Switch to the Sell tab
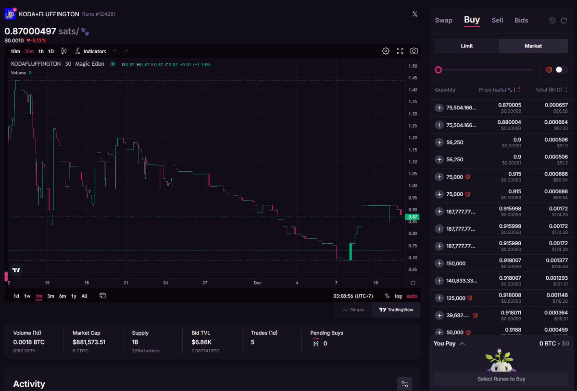577x391 pixels. point(497,20)
